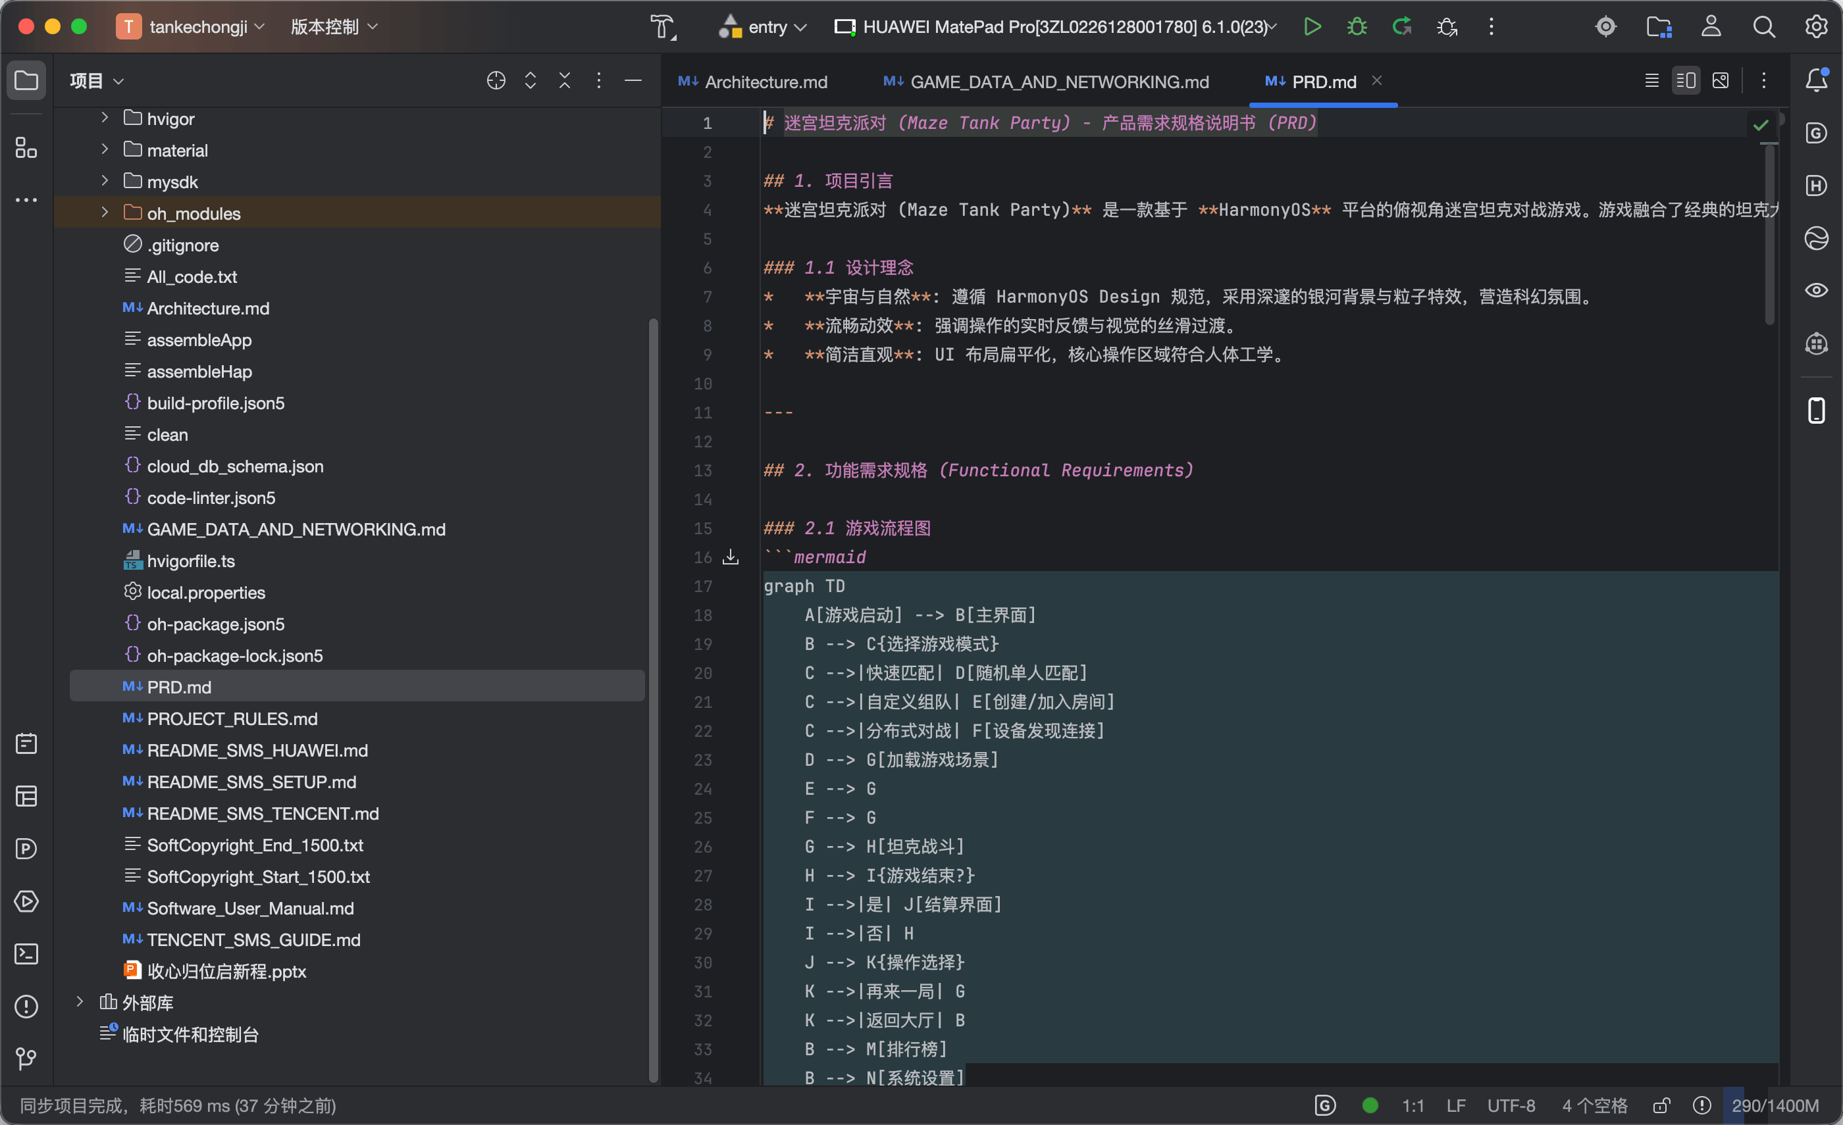Image resolution: width=1843 pixels, height=1125 pixels.
Task: Expand the mysdk folder
Action: pos(105,181)
